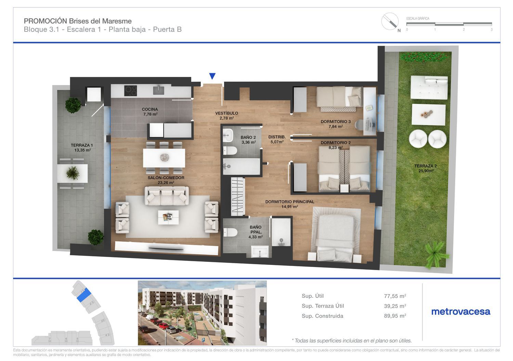The width and height of the screenshot is (513, 361).
Task: Open the building exterior render image
Action: [202, 313]
